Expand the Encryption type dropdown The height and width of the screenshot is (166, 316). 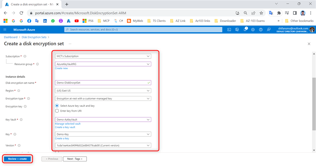point(103,99)
